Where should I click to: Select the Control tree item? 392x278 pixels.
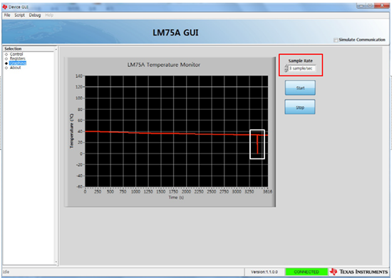coord(16,54)
